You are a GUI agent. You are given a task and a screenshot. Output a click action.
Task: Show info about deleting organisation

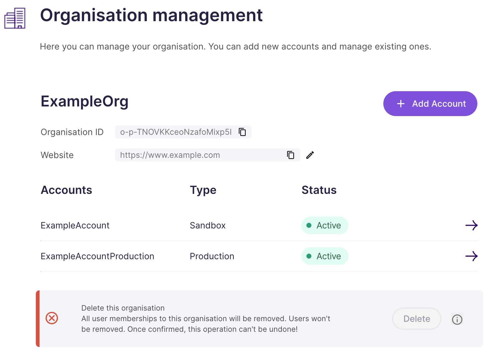[457, 319]
